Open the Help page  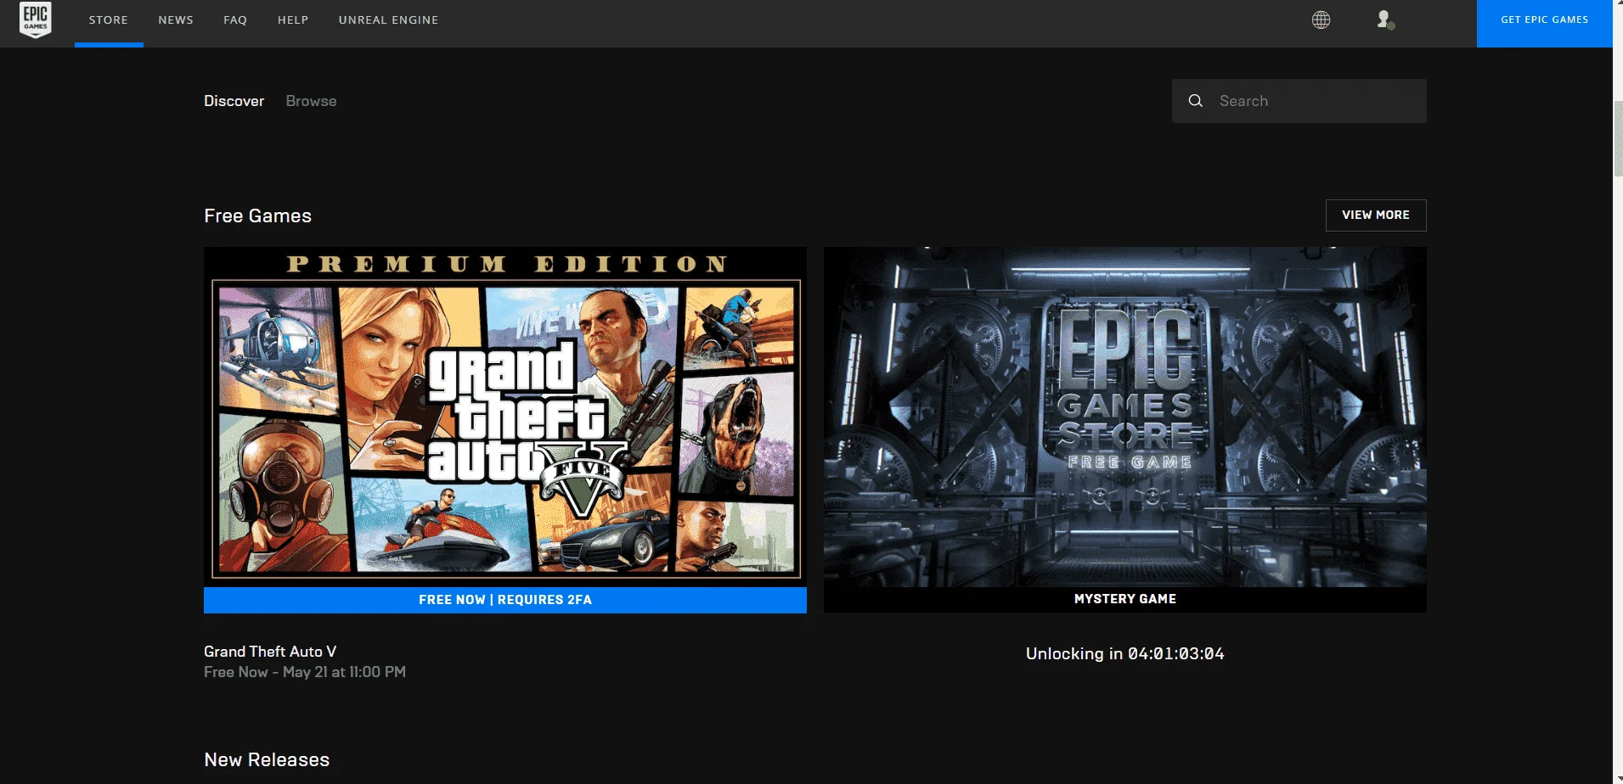coord(293,20)
